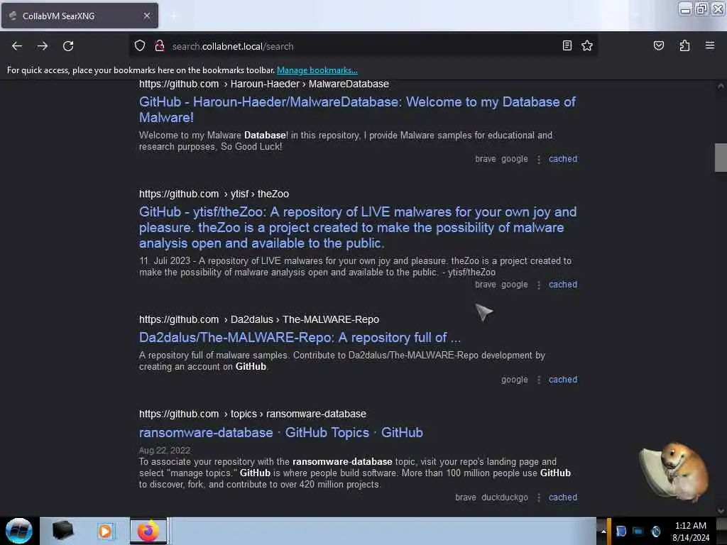Viewport: 727px width, 545px height.
Task: Click the power tray icon
Action: [x=655, y=532]
